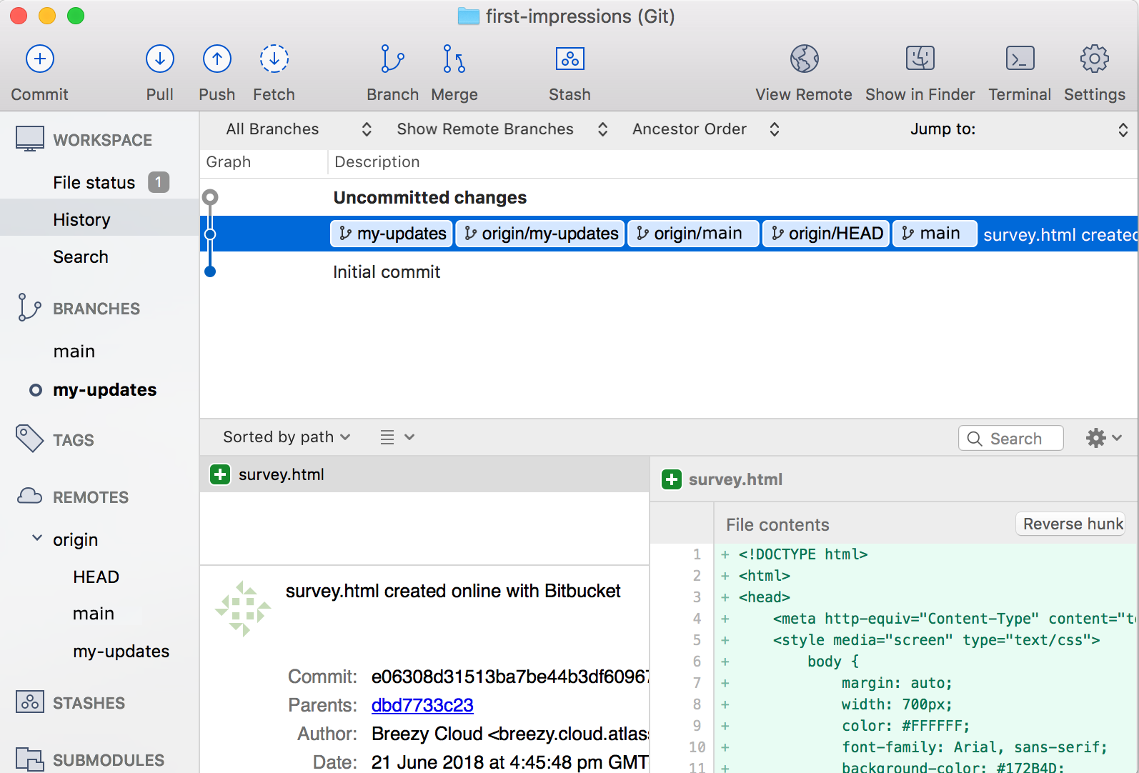Open parent commit link dbd7733c23
This screenshot has height=773, width=1139.
422,705
